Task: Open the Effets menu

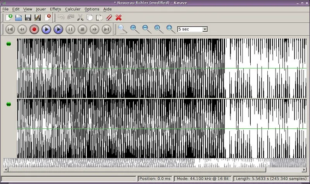Action: [55, 9]
